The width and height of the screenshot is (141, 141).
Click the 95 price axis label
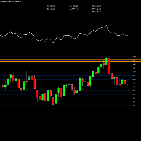[x=134, y=83]
